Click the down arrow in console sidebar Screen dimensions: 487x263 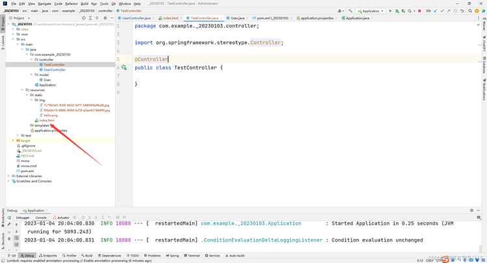(x=16, y=231)
